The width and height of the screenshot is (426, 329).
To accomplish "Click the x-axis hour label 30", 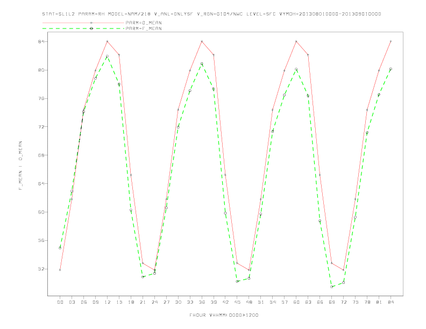I will (x=178, y=302).
